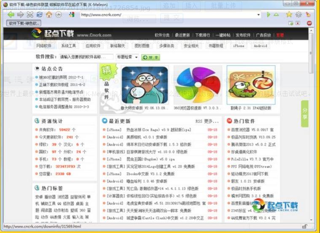
Task: Open 美颜相机 v3.0.1 安卓版 entry
Action: [147, 137]
